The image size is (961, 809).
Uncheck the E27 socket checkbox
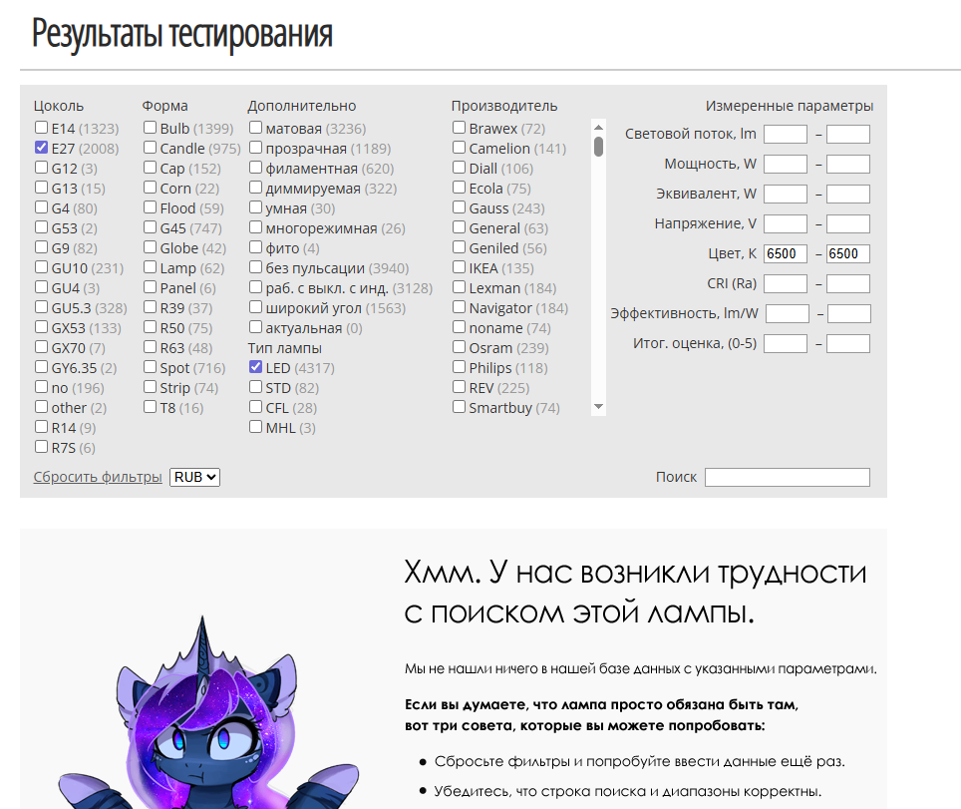tap(41, 148)
